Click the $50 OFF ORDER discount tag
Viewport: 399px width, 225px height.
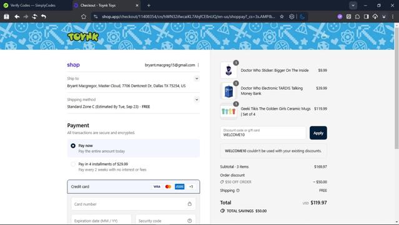[x=235, y=182]
